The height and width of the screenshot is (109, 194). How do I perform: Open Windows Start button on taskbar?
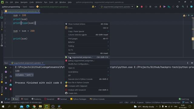pyautogui.click(x=3, y=106)
